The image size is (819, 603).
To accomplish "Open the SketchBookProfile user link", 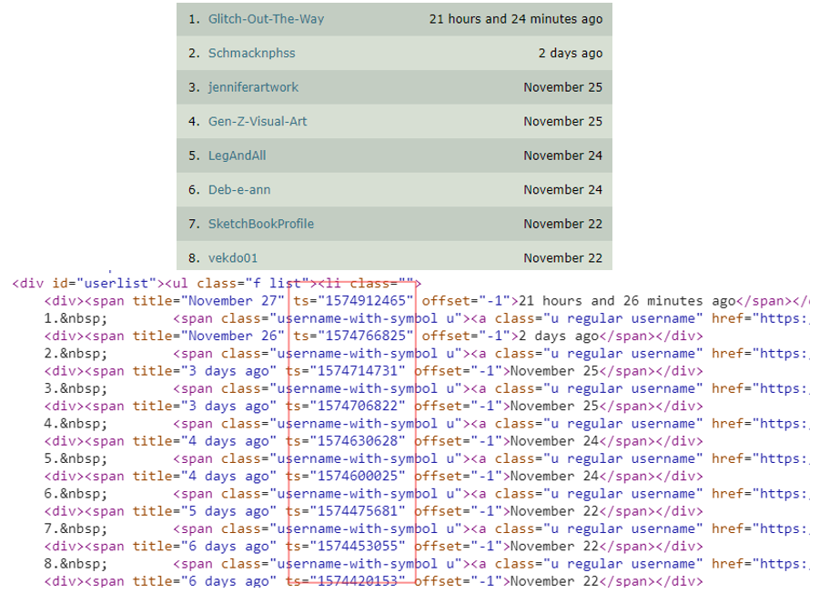I will [x=260, y=224].
